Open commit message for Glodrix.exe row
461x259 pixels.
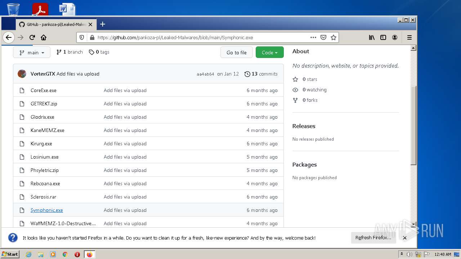pos(125,117)
